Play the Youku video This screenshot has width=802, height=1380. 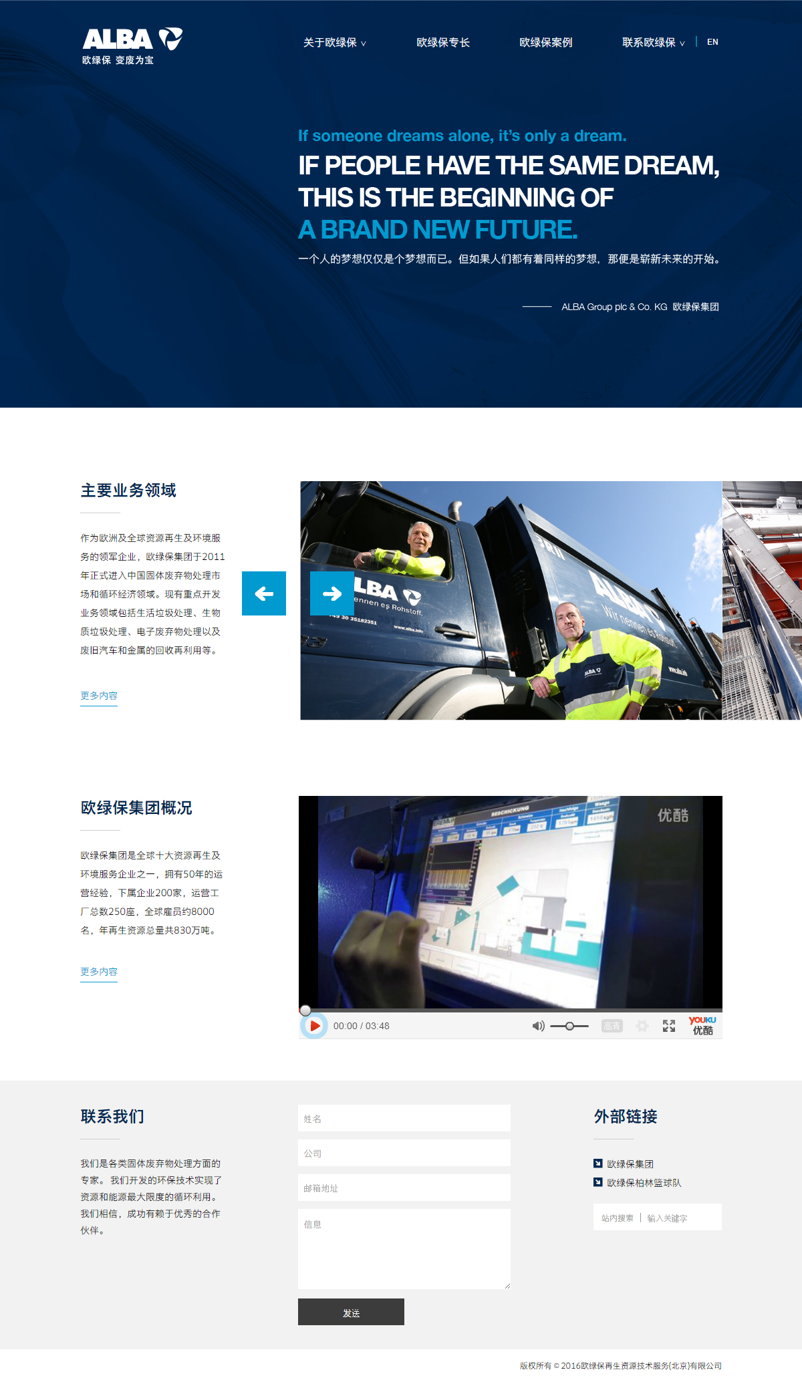click(x=314, y=1026)
